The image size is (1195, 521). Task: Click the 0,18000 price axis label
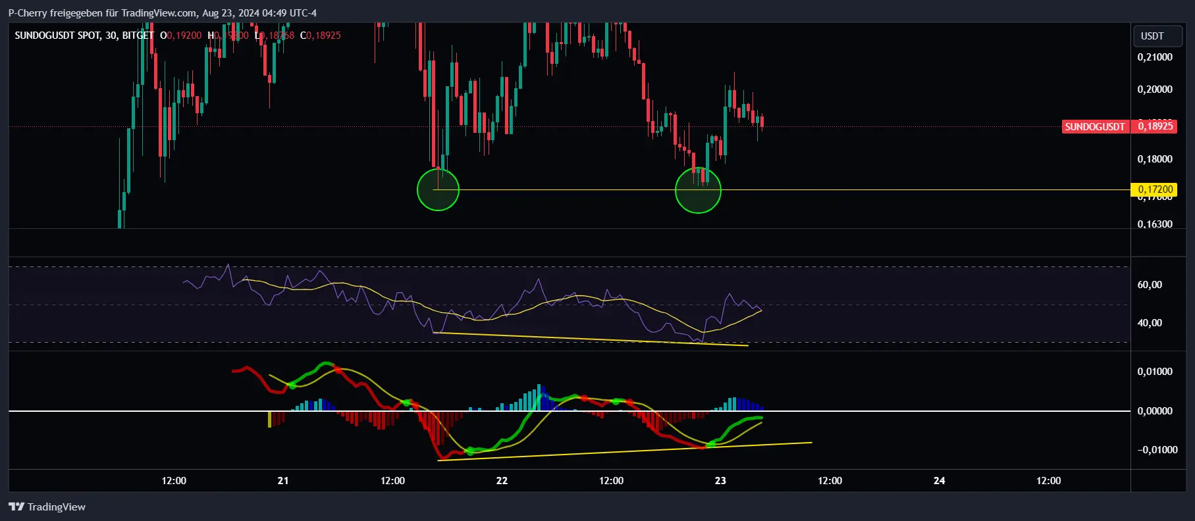(1155, 159)
